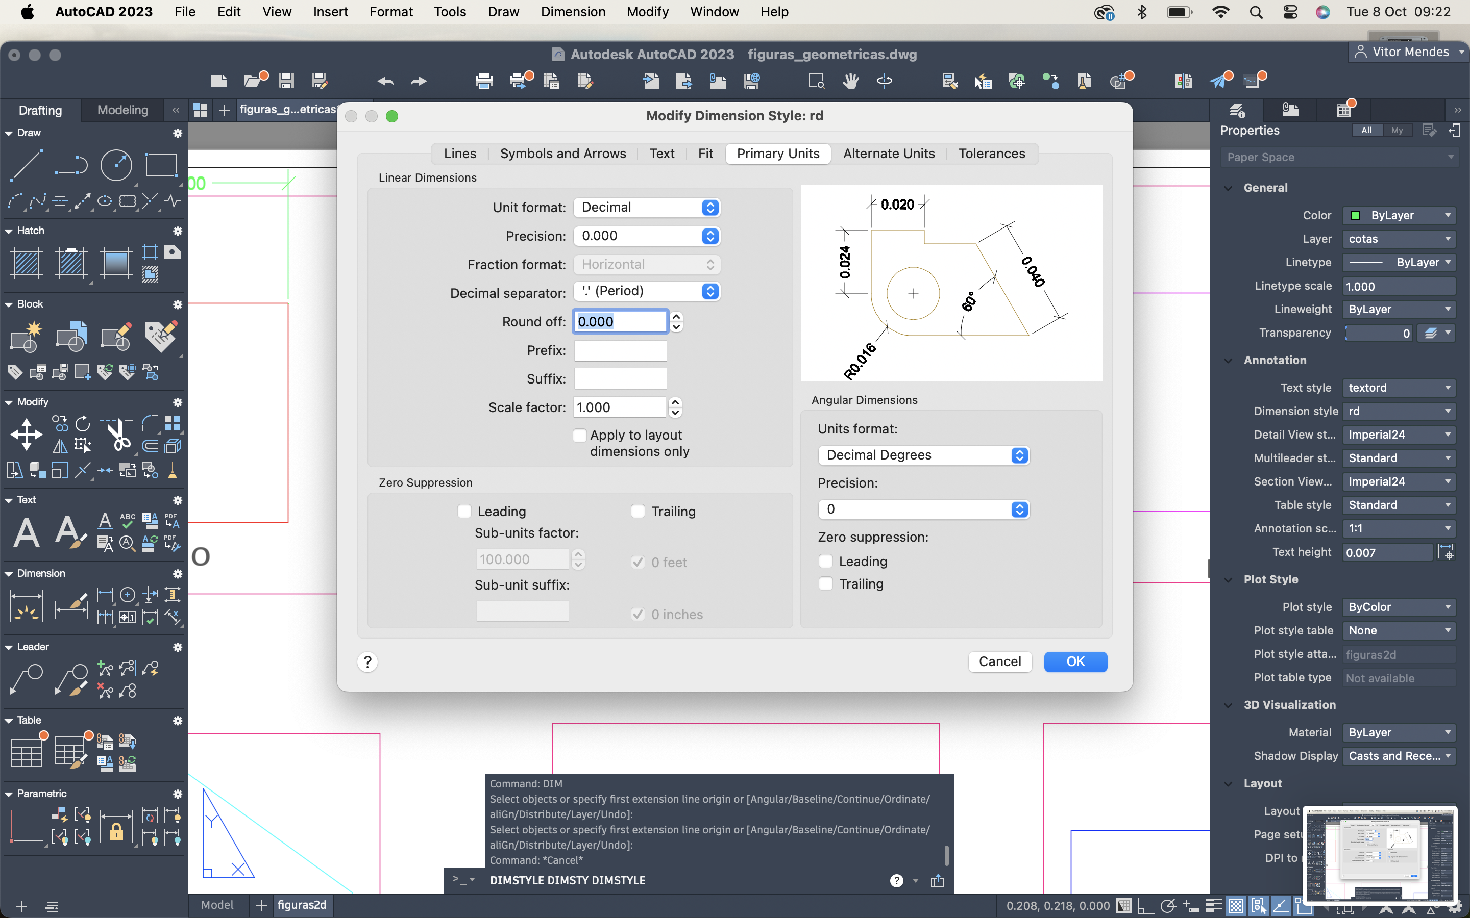The width and height of the screenshot is (1470, 918).
Task: Click the Vitor Mendes account button
Action: [1408, 52]
